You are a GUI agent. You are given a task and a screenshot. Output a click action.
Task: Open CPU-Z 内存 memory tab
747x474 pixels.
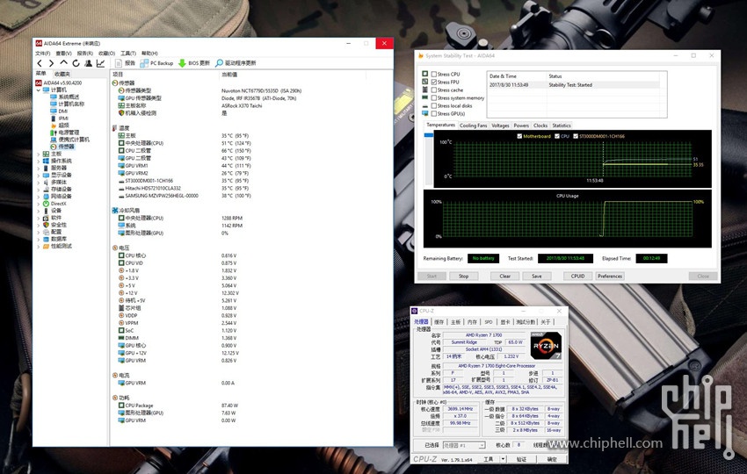[472, 322]
